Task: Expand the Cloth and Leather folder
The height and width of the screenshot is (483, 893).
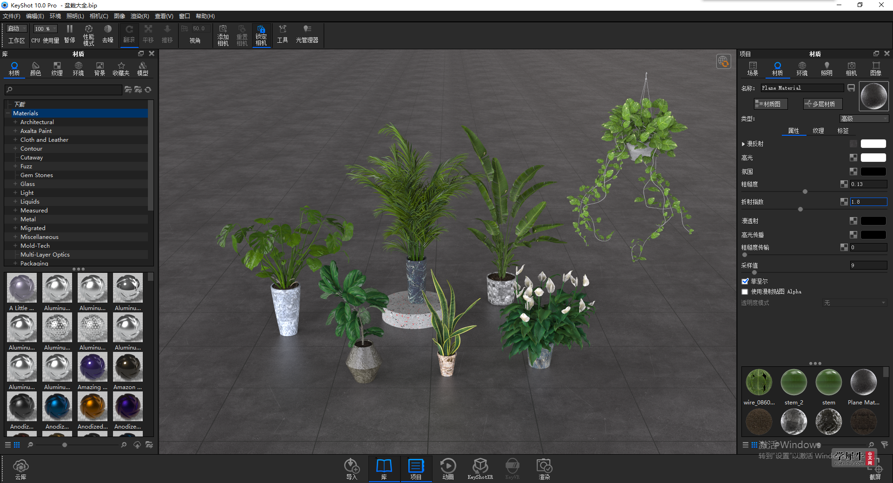Action: point(15,139)
